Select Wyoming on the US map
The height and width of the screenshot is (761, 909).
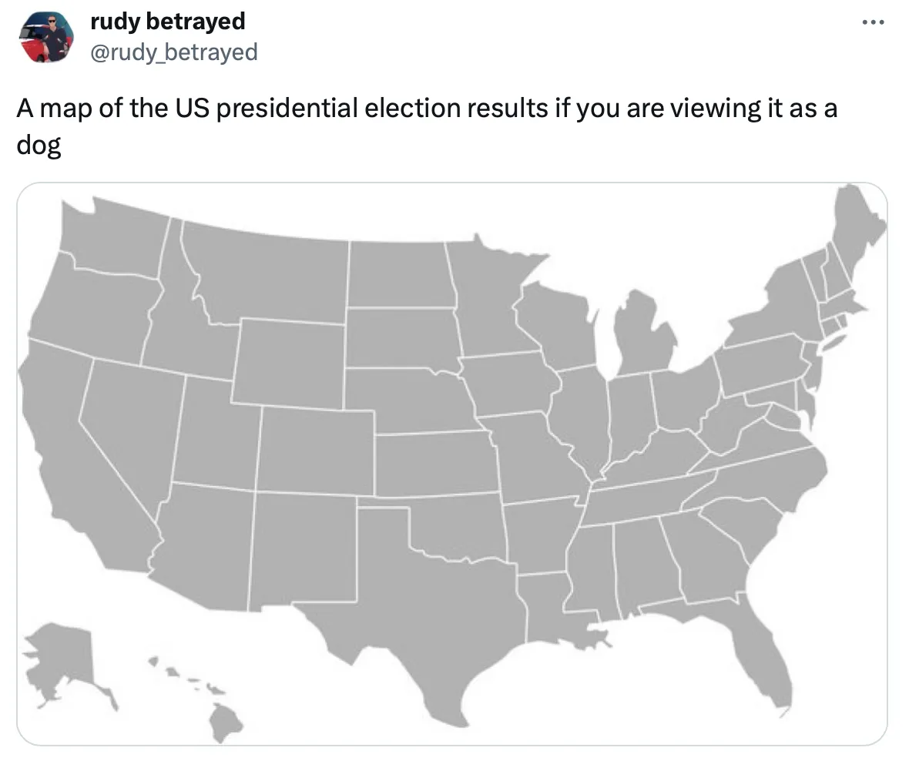289,362
